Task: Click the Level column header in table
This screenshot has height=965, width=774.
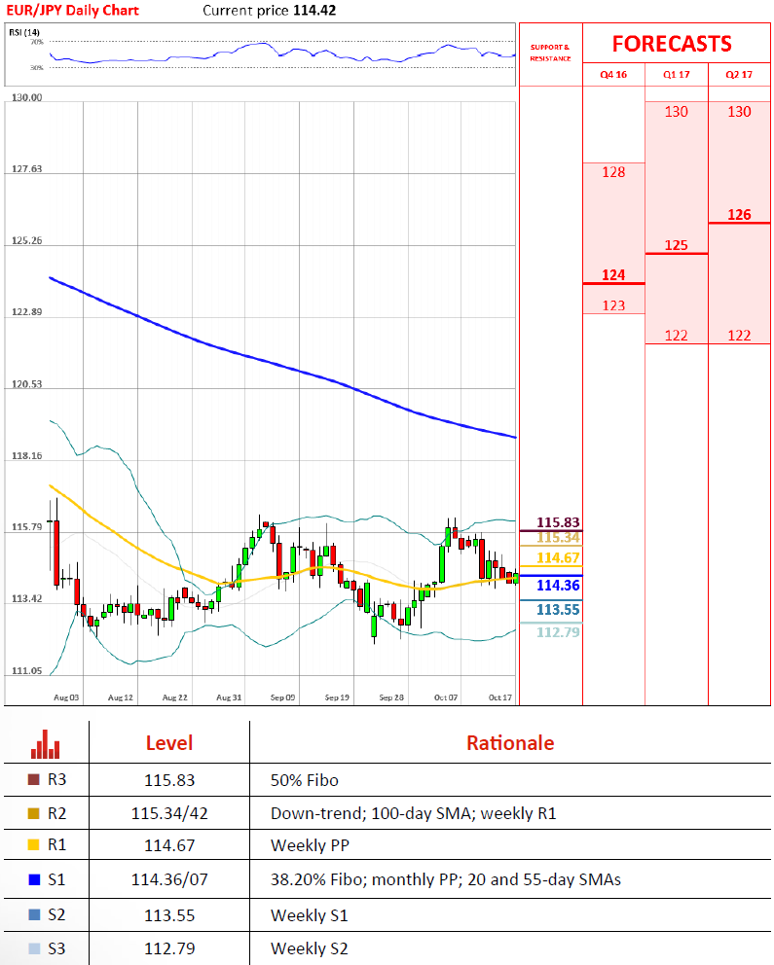Action: 168,743
